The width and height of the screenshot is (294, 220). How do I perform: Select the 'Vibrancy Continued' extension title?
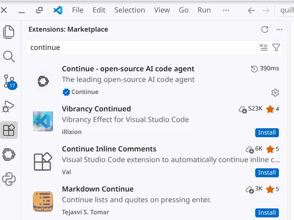pyautogui.click(x=96, y=109)
